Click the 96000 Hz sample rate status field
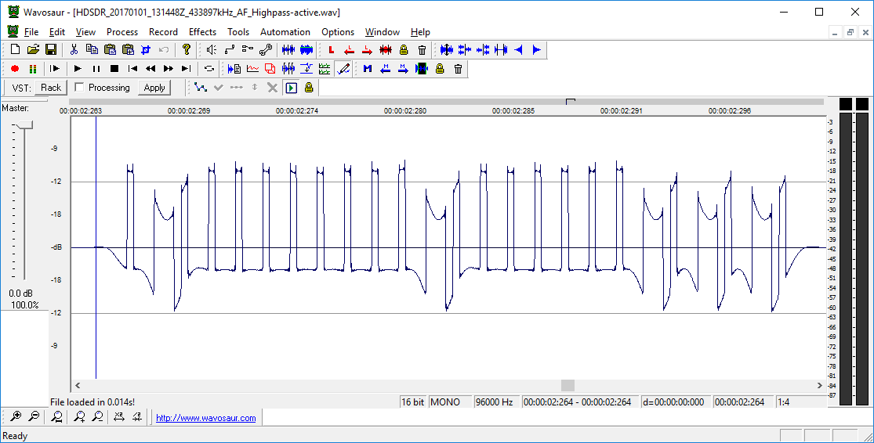 (x=496, y=402)
